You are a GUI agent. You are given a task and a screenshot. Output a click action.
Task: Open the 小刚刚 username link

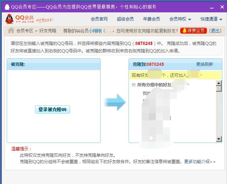click(x=95, y=31)
